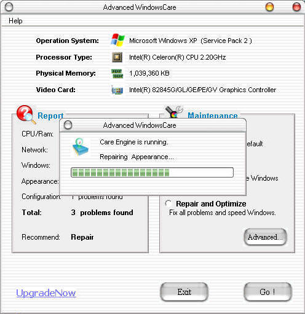Click the Care Engine icon in dialog
The height and width of the screenshot is (314, 305).
click(81, 147)
